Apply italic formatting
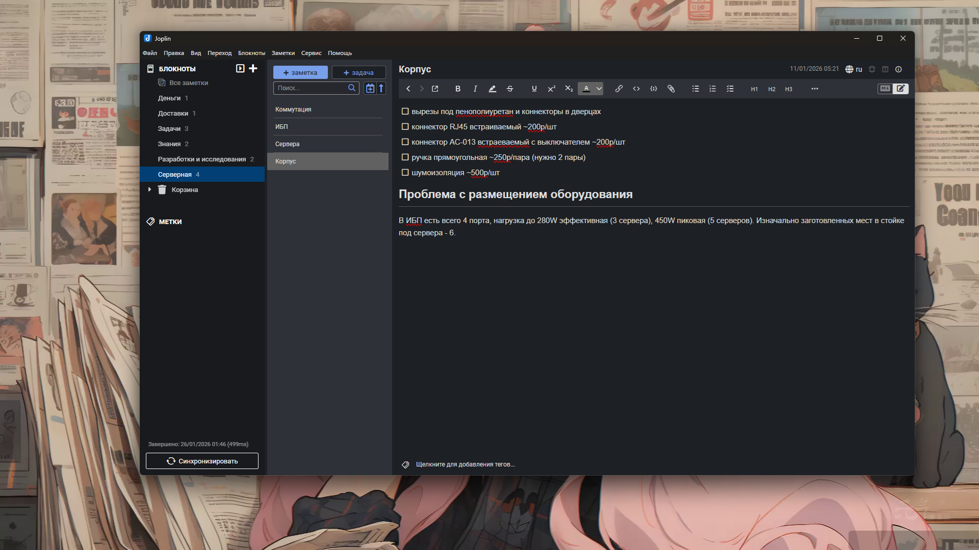 pos(475,88)
